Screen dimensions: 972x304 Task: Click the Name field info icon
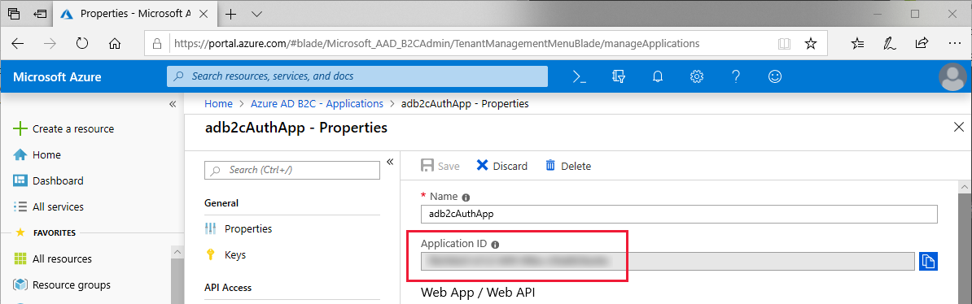[466, 198]
